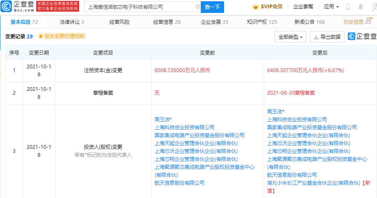This screenshot has height=198, width=377.
Task: Open 航天信息股份有限公司 in 变更后 column
Action: pos(292,175)
